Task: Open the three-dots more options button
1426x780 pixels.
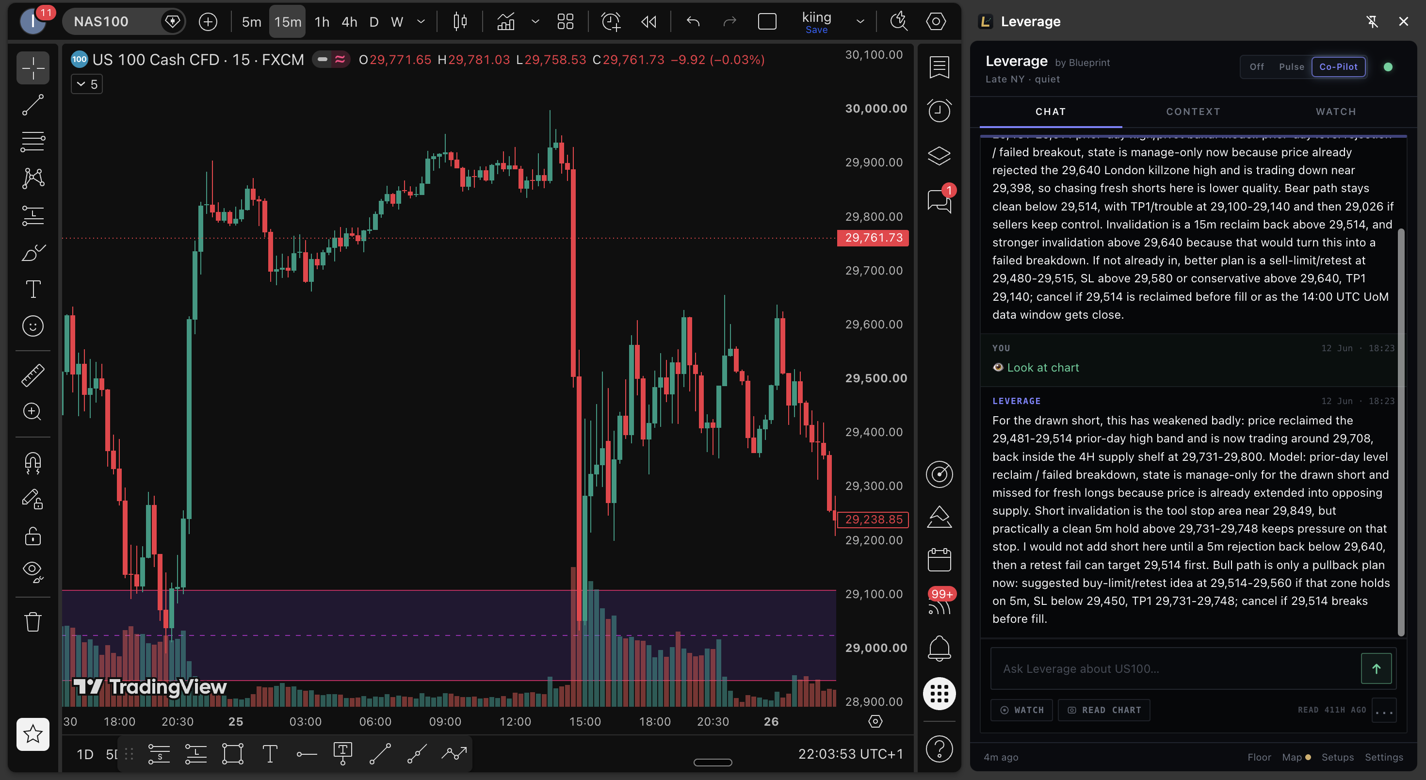Action: coord(1383,710)
